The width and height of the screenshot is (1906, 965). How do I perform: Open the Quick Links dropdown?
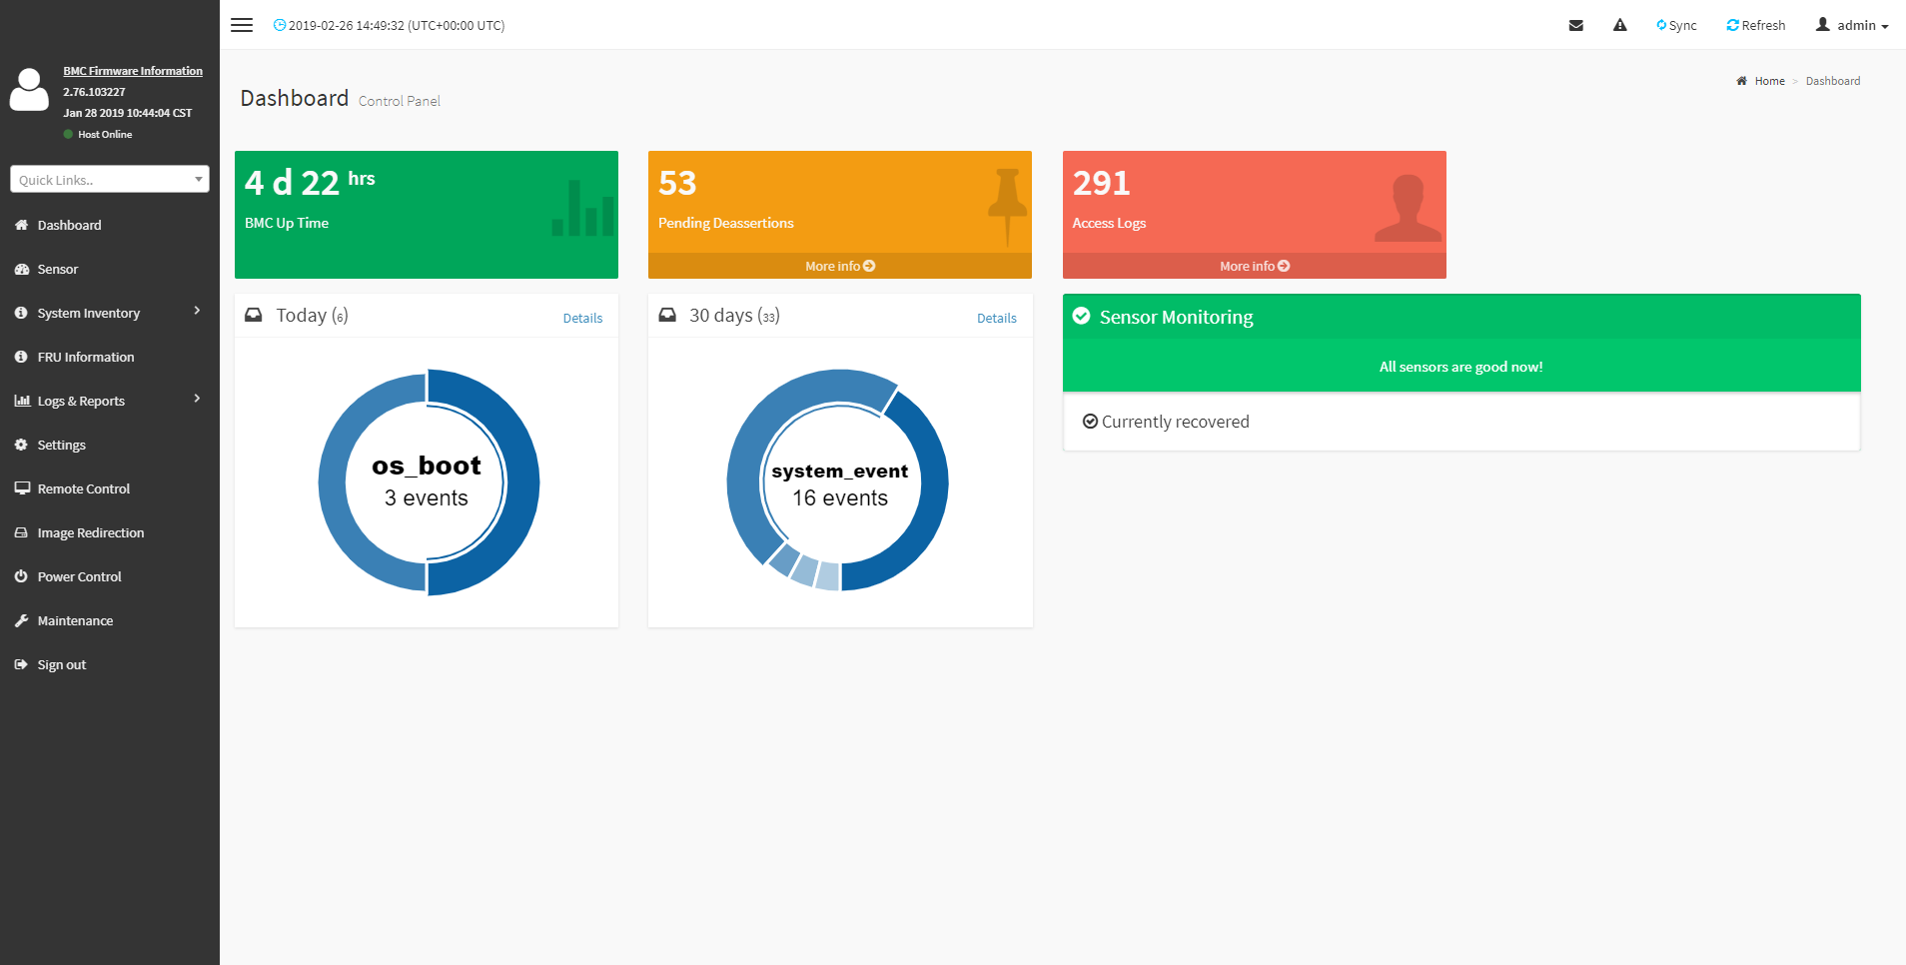[x=110, y=180]
